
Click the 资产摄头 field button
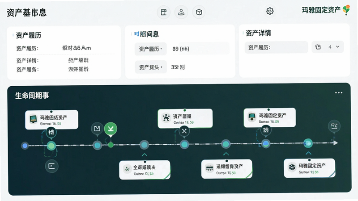pyautogui.click(x=150, y=67)
